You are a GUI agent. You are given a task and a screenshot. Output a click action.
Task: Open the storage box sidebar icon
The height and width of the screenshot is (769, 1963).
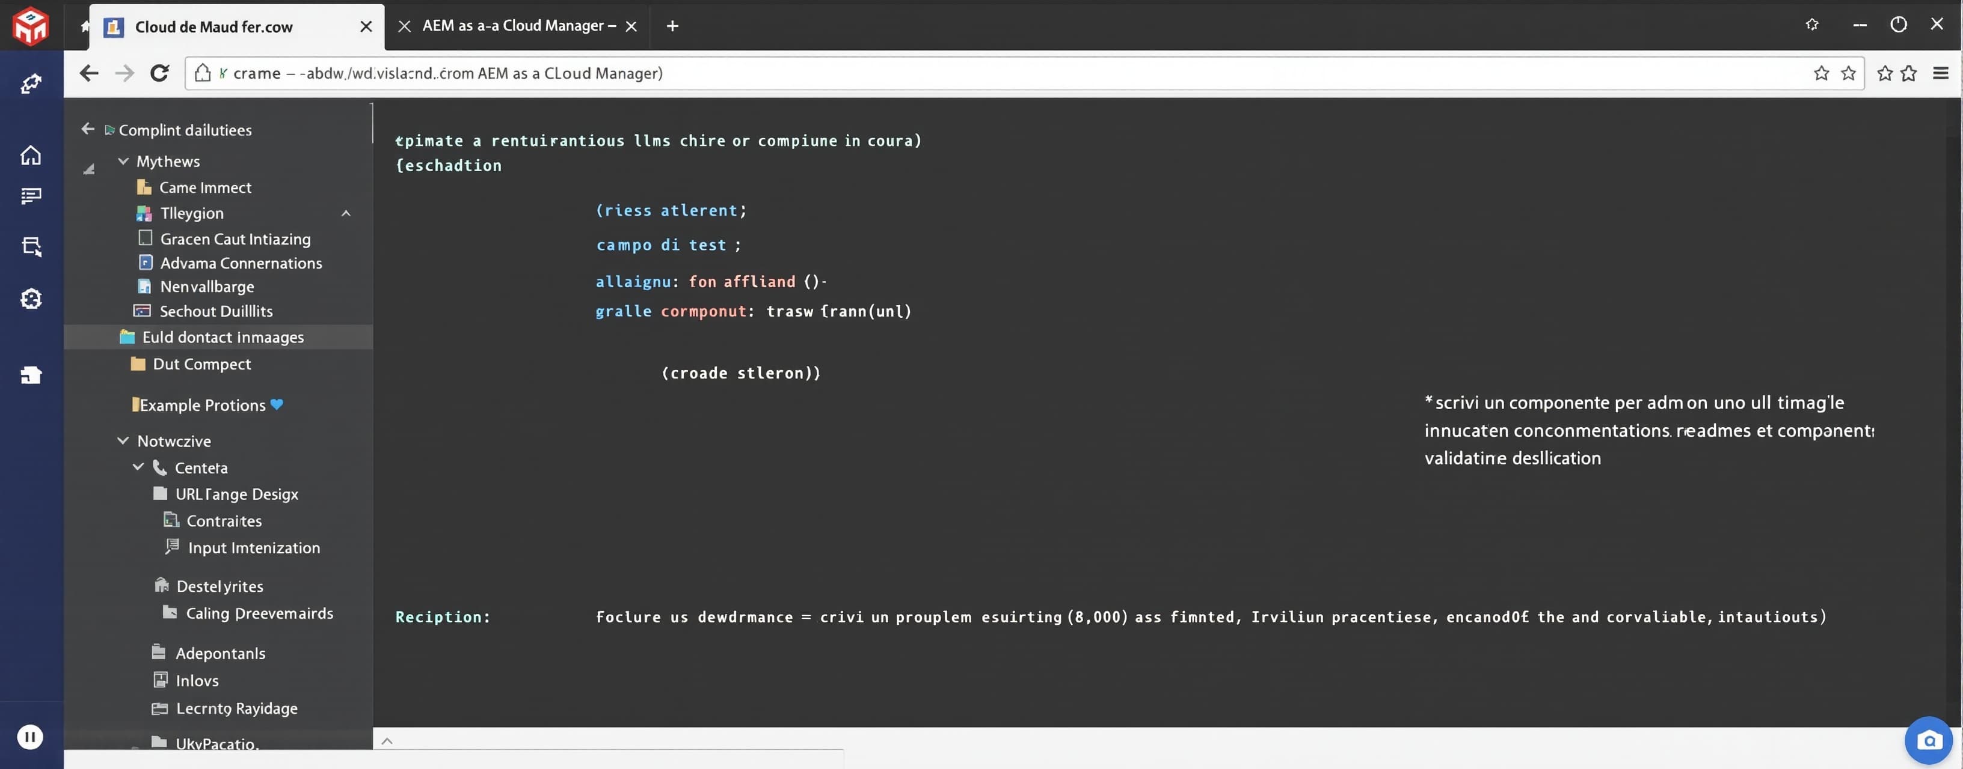point(31,375)
